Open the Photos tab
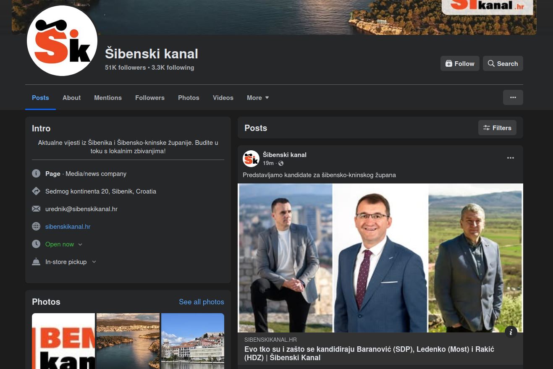The width and height of the screenshot is (553, 369). [x=189, y=98]
